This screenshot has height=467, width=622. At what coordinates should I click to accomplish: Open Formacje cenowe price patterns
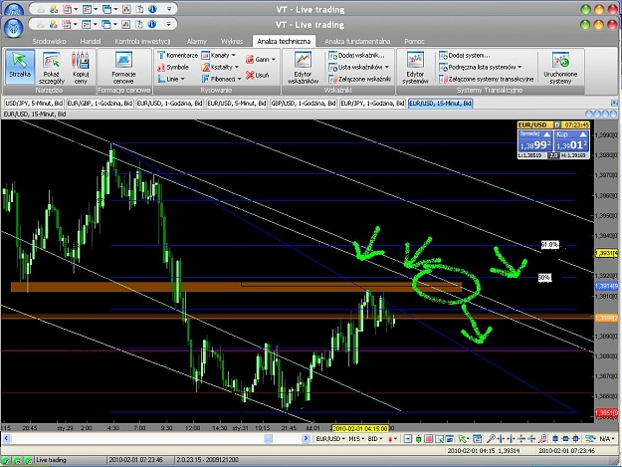click(x=123, y=67)
